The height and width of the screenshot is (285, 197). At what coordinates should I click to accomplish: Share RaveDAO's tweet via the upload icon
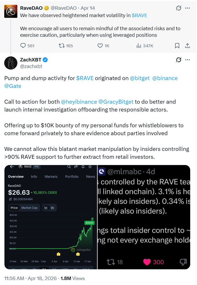click(x=187, y=46)
